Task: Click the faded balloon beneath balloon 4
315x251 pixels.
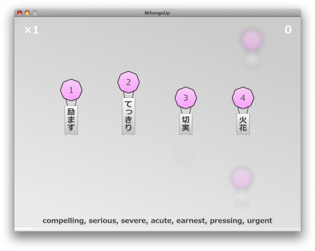Action: coord(242,178)
